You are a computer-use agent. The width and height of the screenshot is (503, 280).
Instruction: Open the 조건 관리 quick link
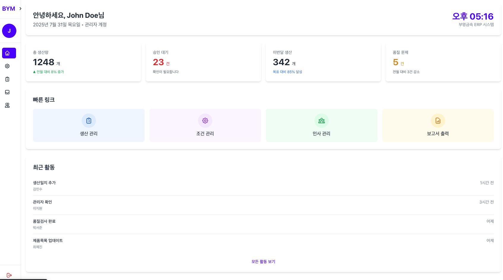[x=205, y=125]
